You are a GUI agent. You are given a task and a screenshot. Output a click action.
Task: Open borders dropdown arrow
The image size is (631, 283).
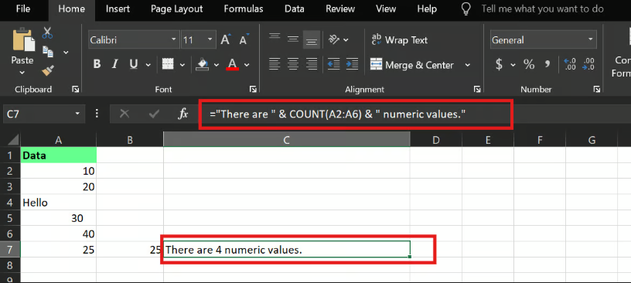click(x=182, y=64)
